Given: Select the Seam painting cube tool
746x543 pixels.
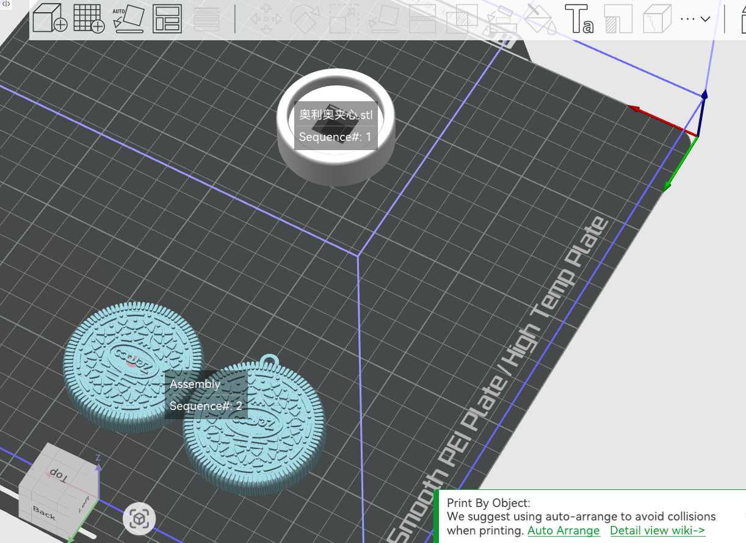Looking at the screenshot, I should tap(657, 18).
